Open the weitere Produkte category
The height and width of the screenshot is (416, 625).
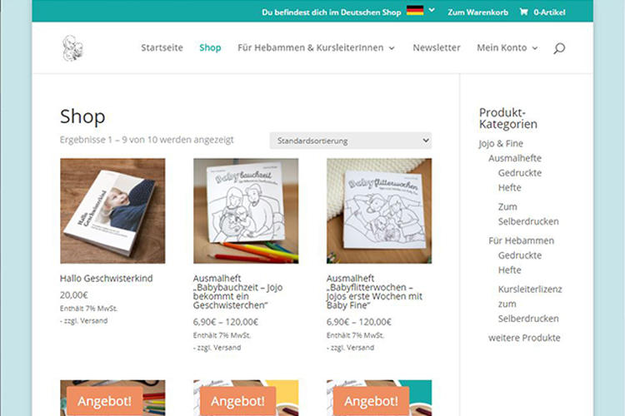pos(524,338)
